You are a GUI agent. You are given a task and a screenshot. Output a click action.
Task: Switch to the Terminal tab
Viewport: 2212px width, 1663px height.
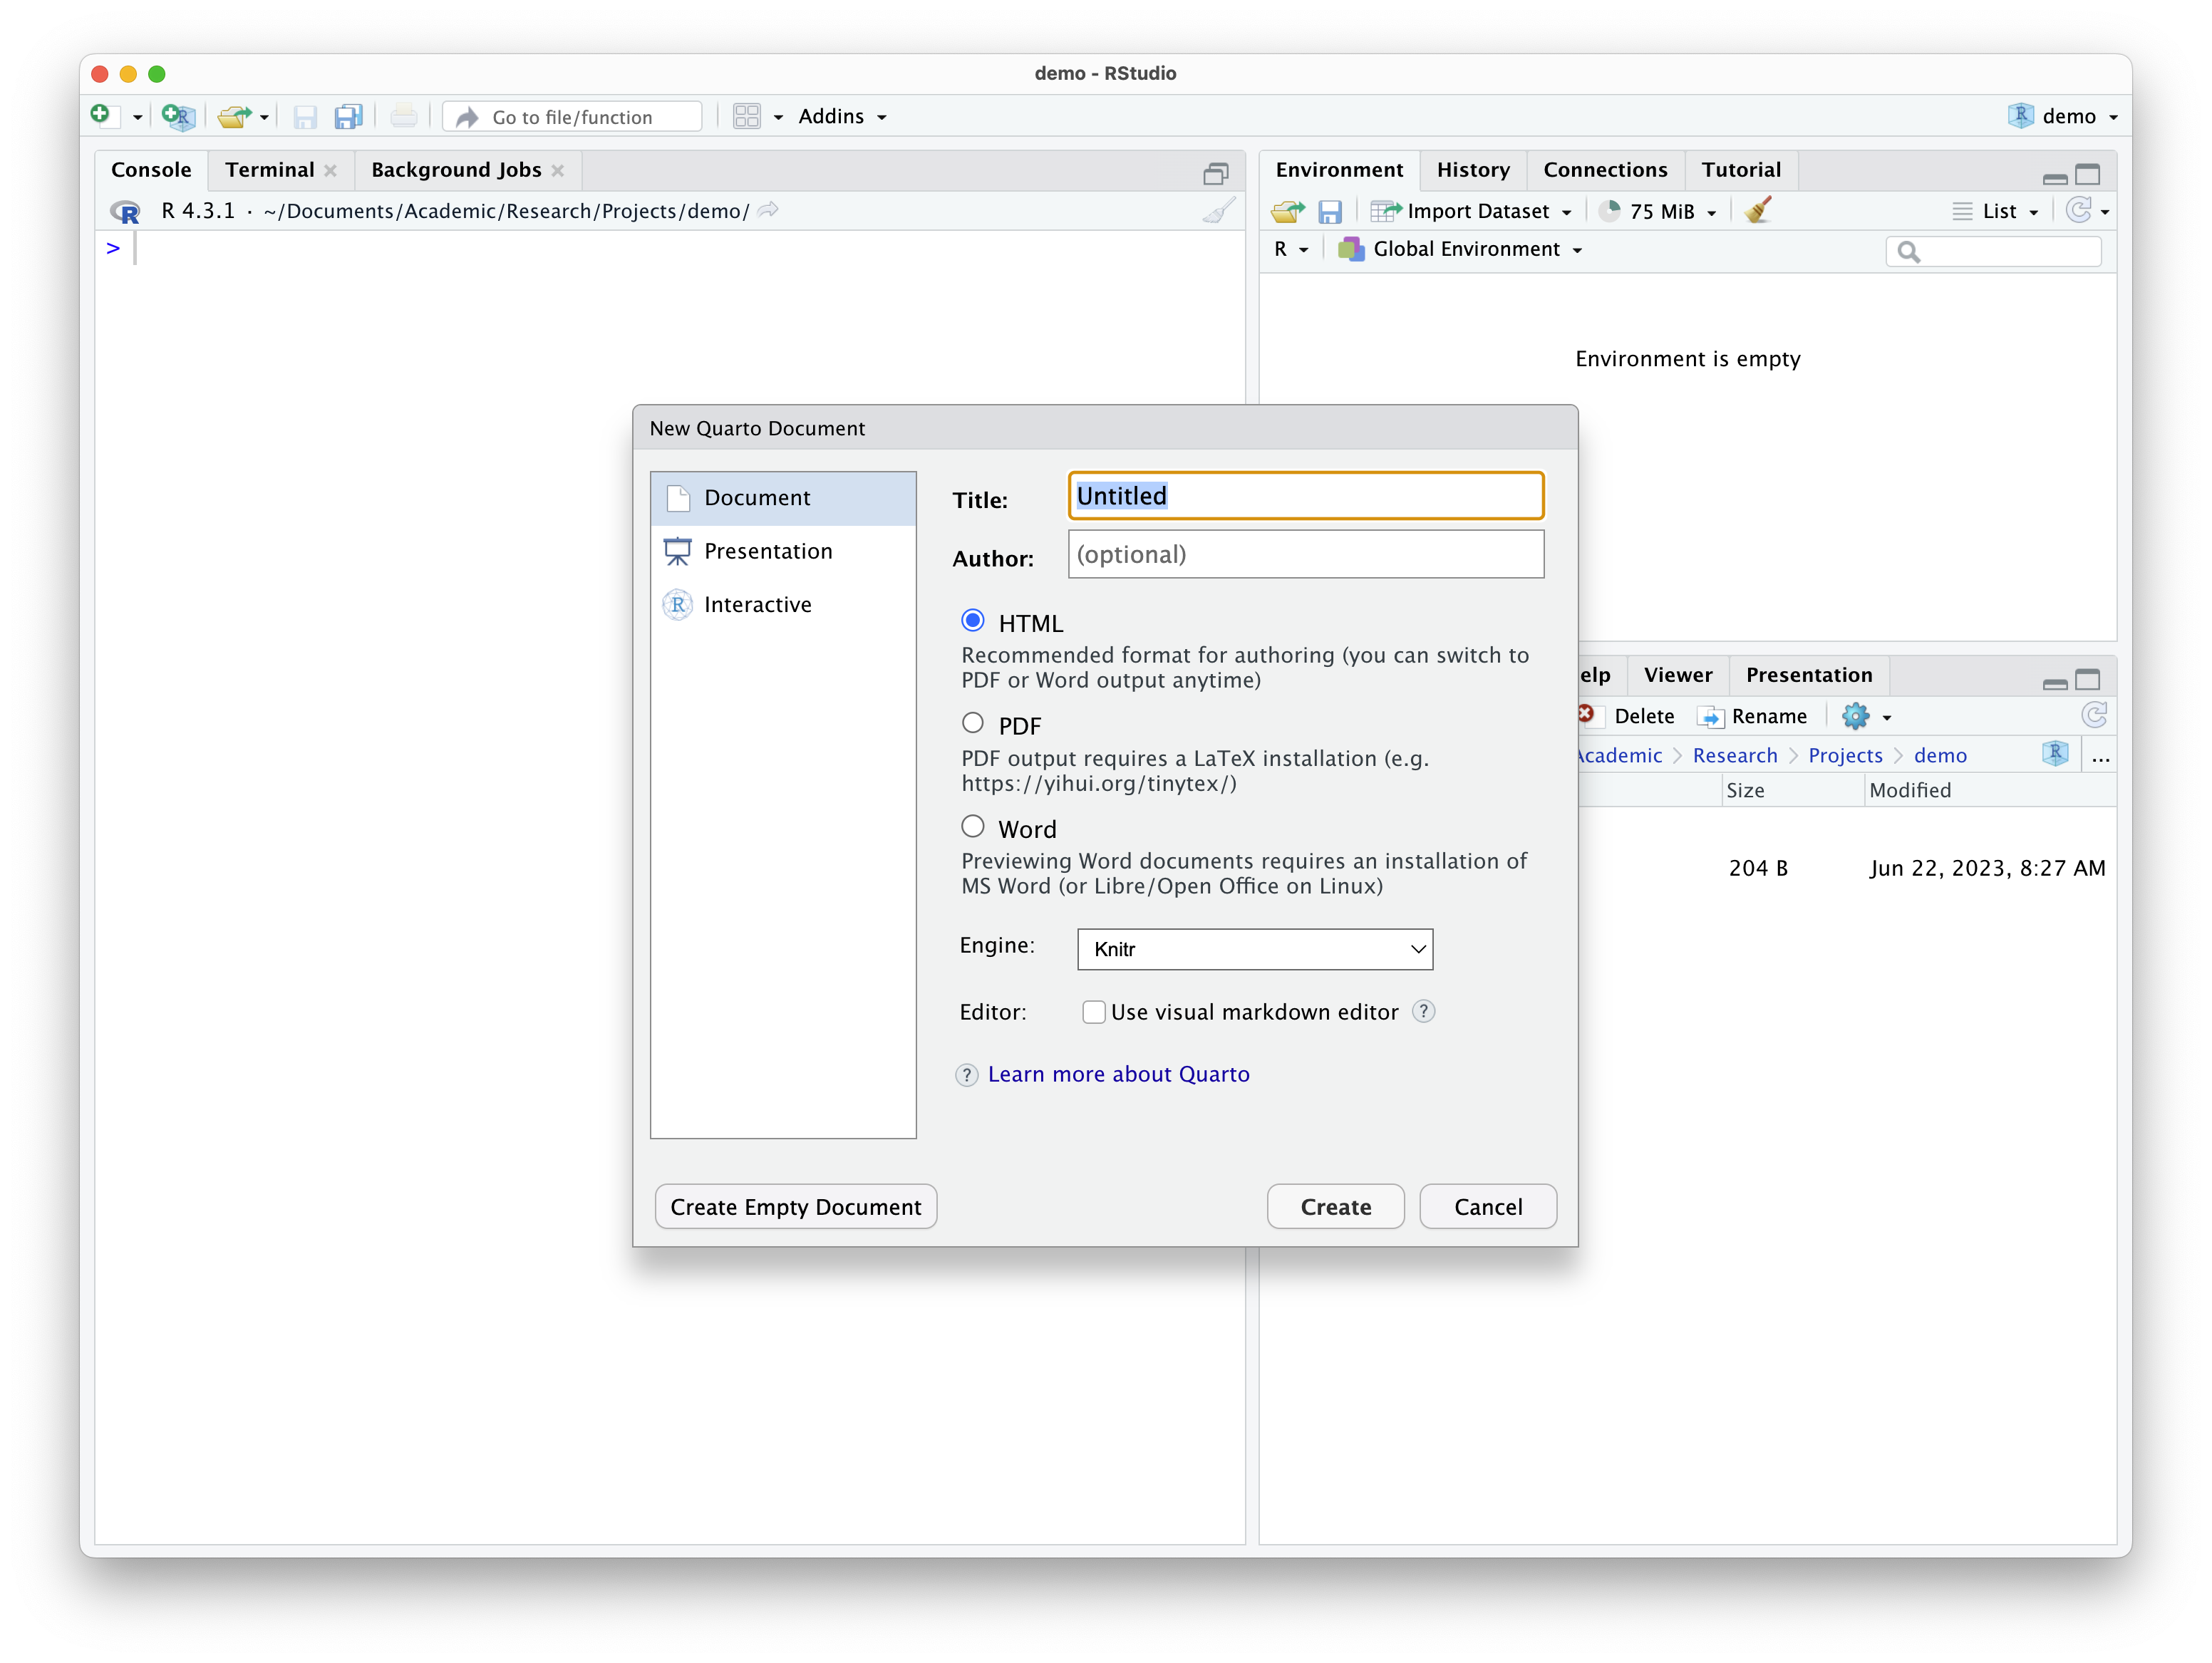click(x=269, y=169)
